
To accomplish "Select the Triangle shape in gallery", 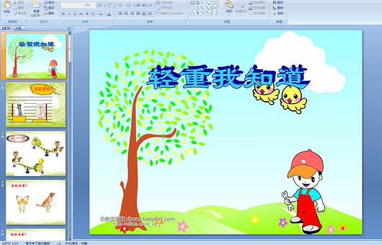I will click(x=197, y=8).
